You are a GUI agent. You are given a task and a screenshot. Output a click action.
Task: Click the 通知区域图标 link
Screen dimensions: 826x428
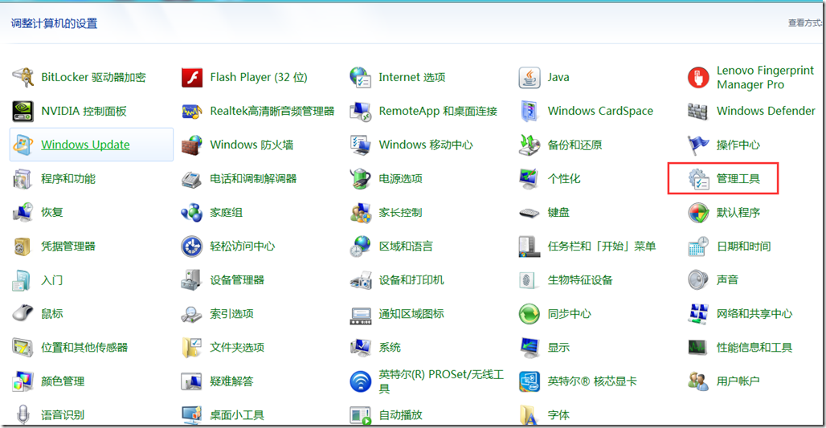click(x=411, y=314)
